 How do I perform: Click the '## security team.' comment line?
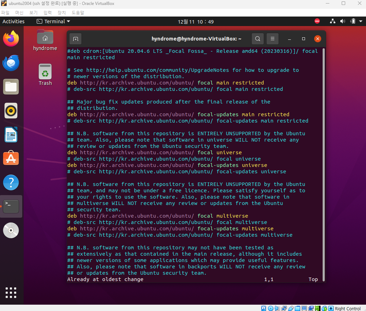[x=94, y=210]
